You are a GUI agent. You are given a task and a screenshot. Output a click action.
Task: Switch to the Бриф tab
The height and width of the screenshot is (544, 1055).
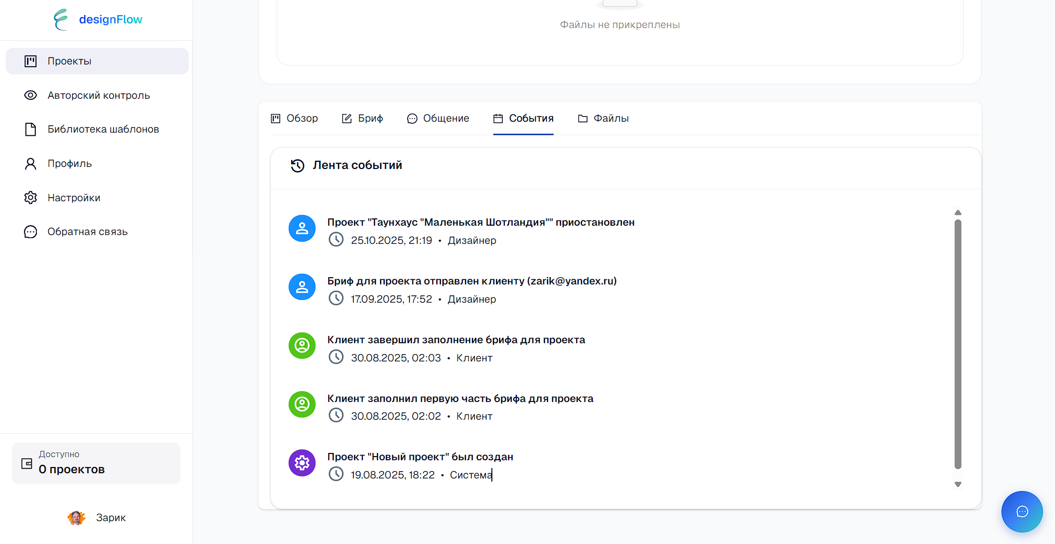tap(362, 119)
